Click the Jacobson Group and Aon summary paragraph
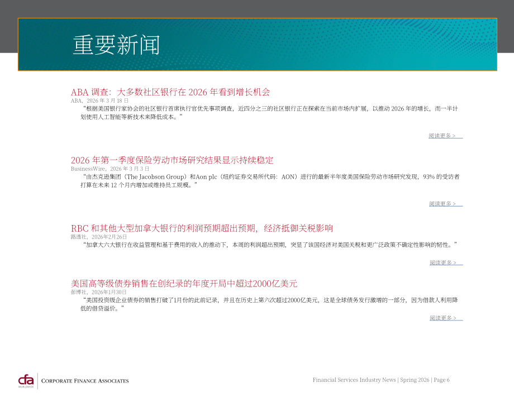This screenshot has height=397, width=514. coord(270,181)
